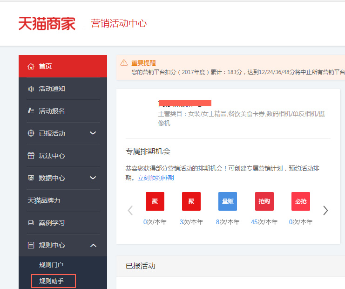
Task: Click the home icon beside 首页
Action: [31, 66]
